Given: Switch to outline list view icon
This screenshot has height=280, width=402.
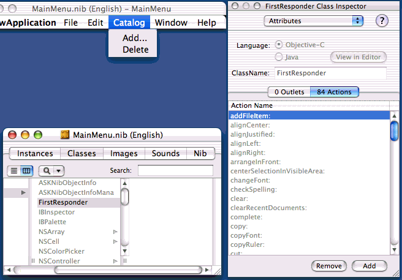Looking at the screenshot, I should tap(15, 171).
